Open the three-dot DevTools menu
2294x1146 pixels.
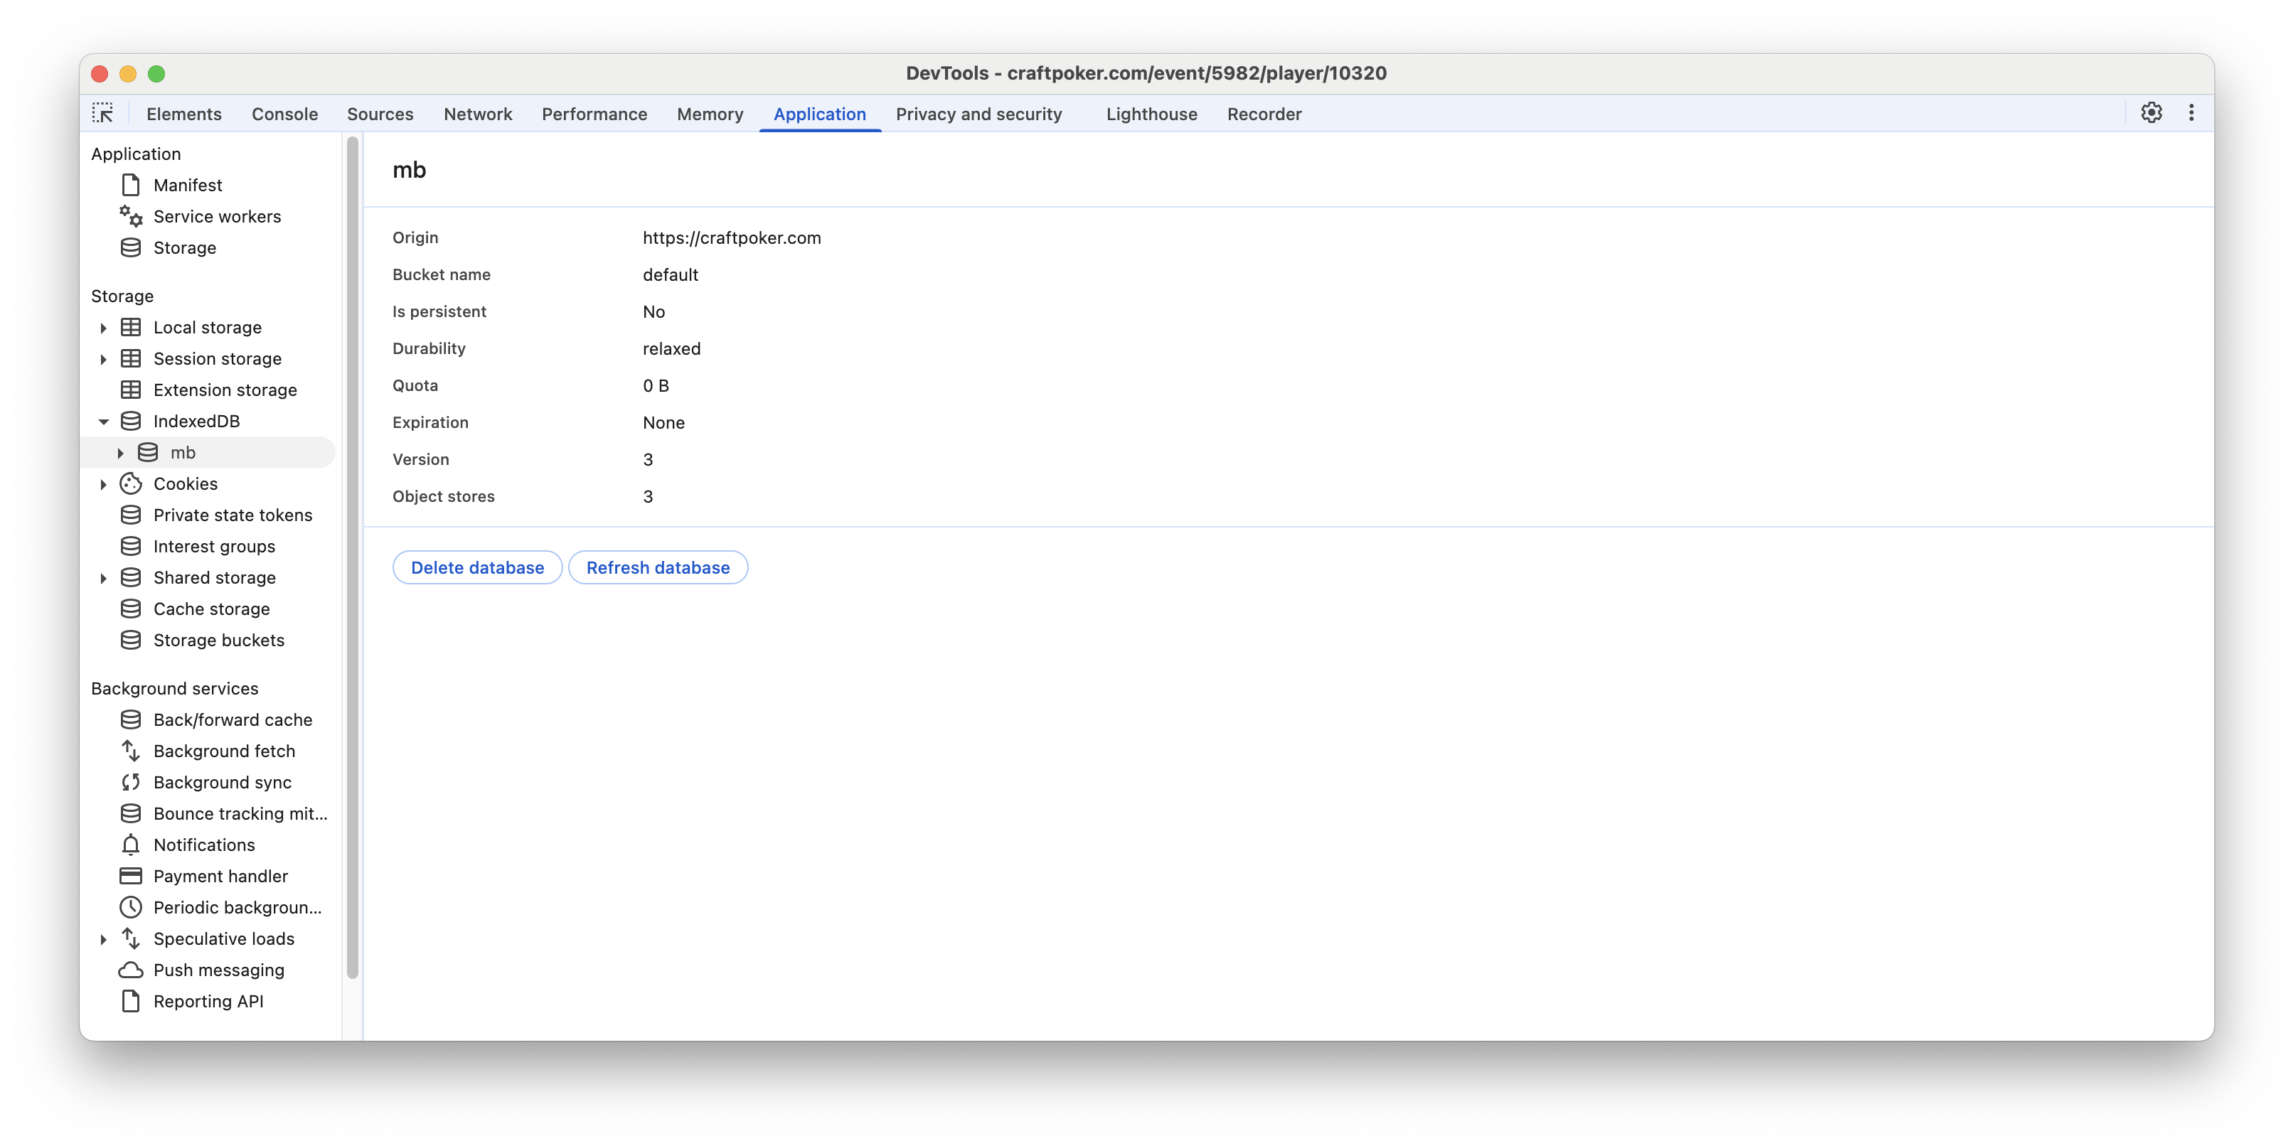[x=2192, y=113]
